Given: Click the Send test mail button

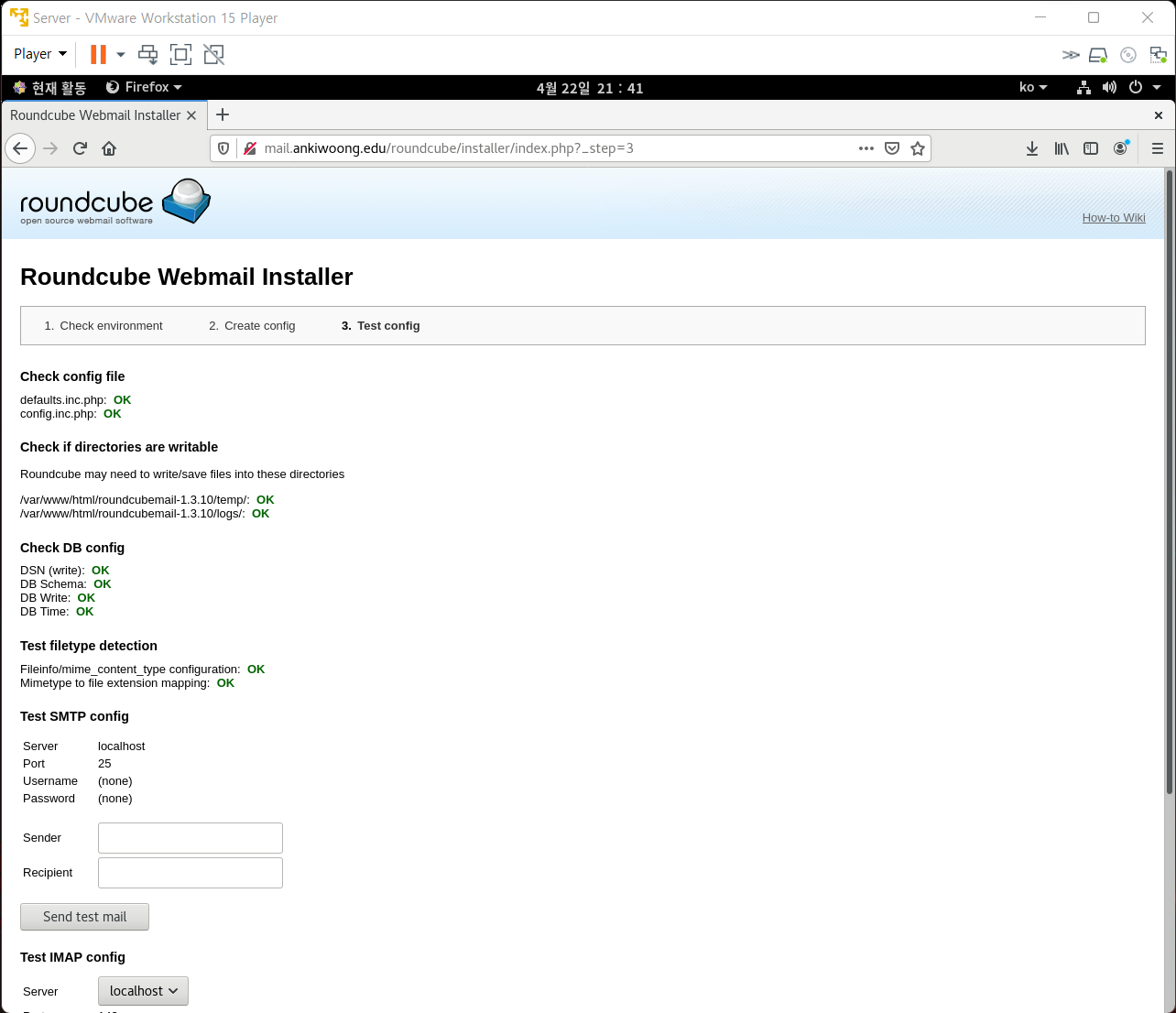Looking at the screenshot, I should (x=84, y=917).
